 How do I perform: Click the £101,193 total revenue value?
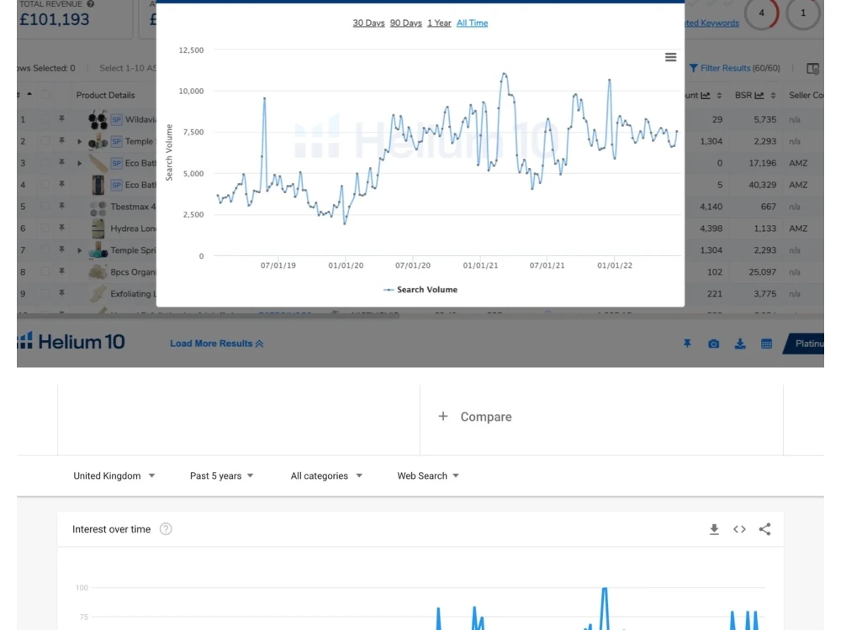point(54,20)
